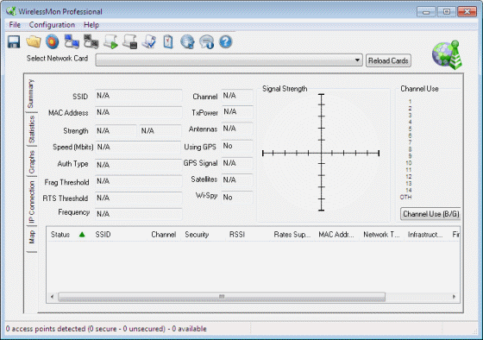Image resolution: width=483 pixels, height=340 pixels.
Task: Open file using the folder icon
Action: [x=34, y=42]
